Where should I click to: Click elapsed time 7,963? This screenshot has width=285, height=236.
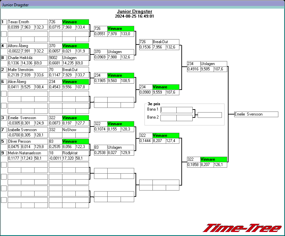point(28,28)
